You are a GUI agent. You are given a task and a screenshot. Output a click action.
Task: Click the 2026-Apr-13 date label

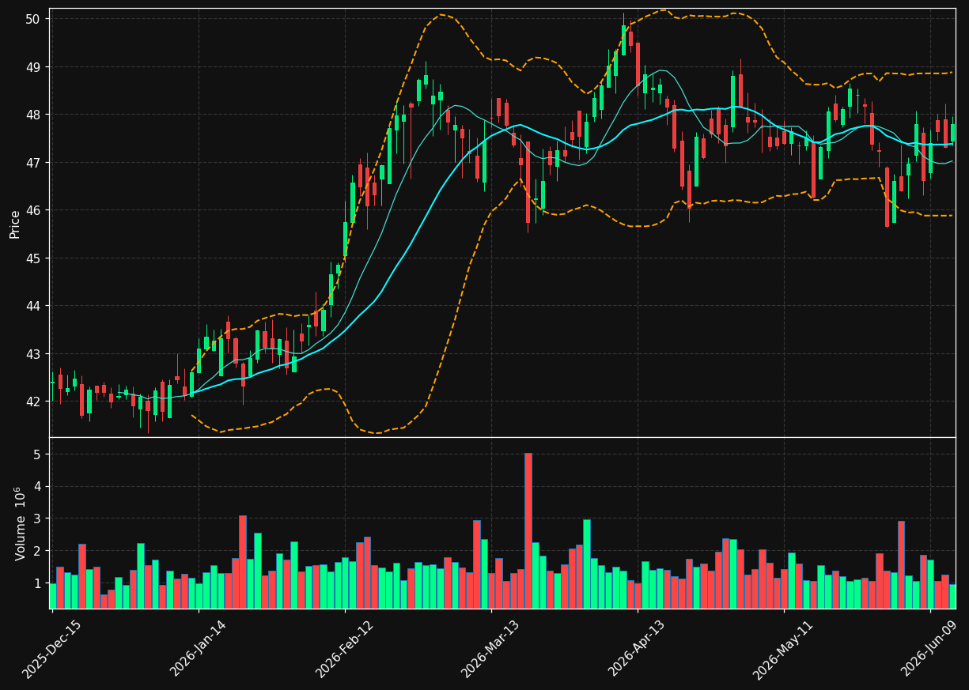637,649
